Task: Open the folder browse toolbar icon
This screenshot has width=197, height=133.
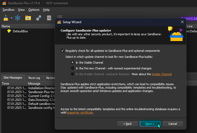Action: (x=28, y=18)
